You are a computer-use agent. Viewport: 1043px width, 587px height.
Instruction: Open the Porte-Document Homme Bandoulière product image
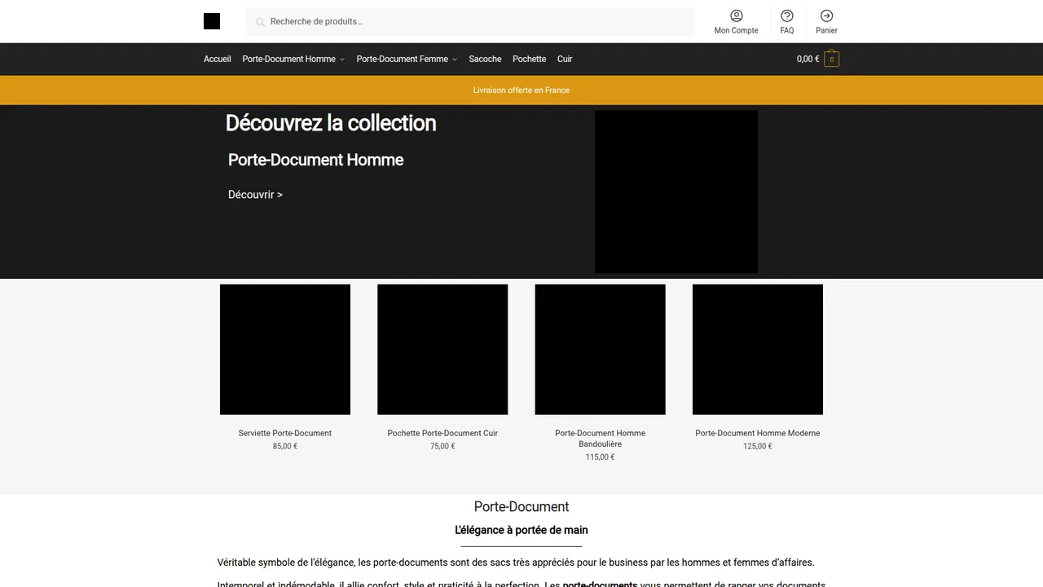coord(601,349)
